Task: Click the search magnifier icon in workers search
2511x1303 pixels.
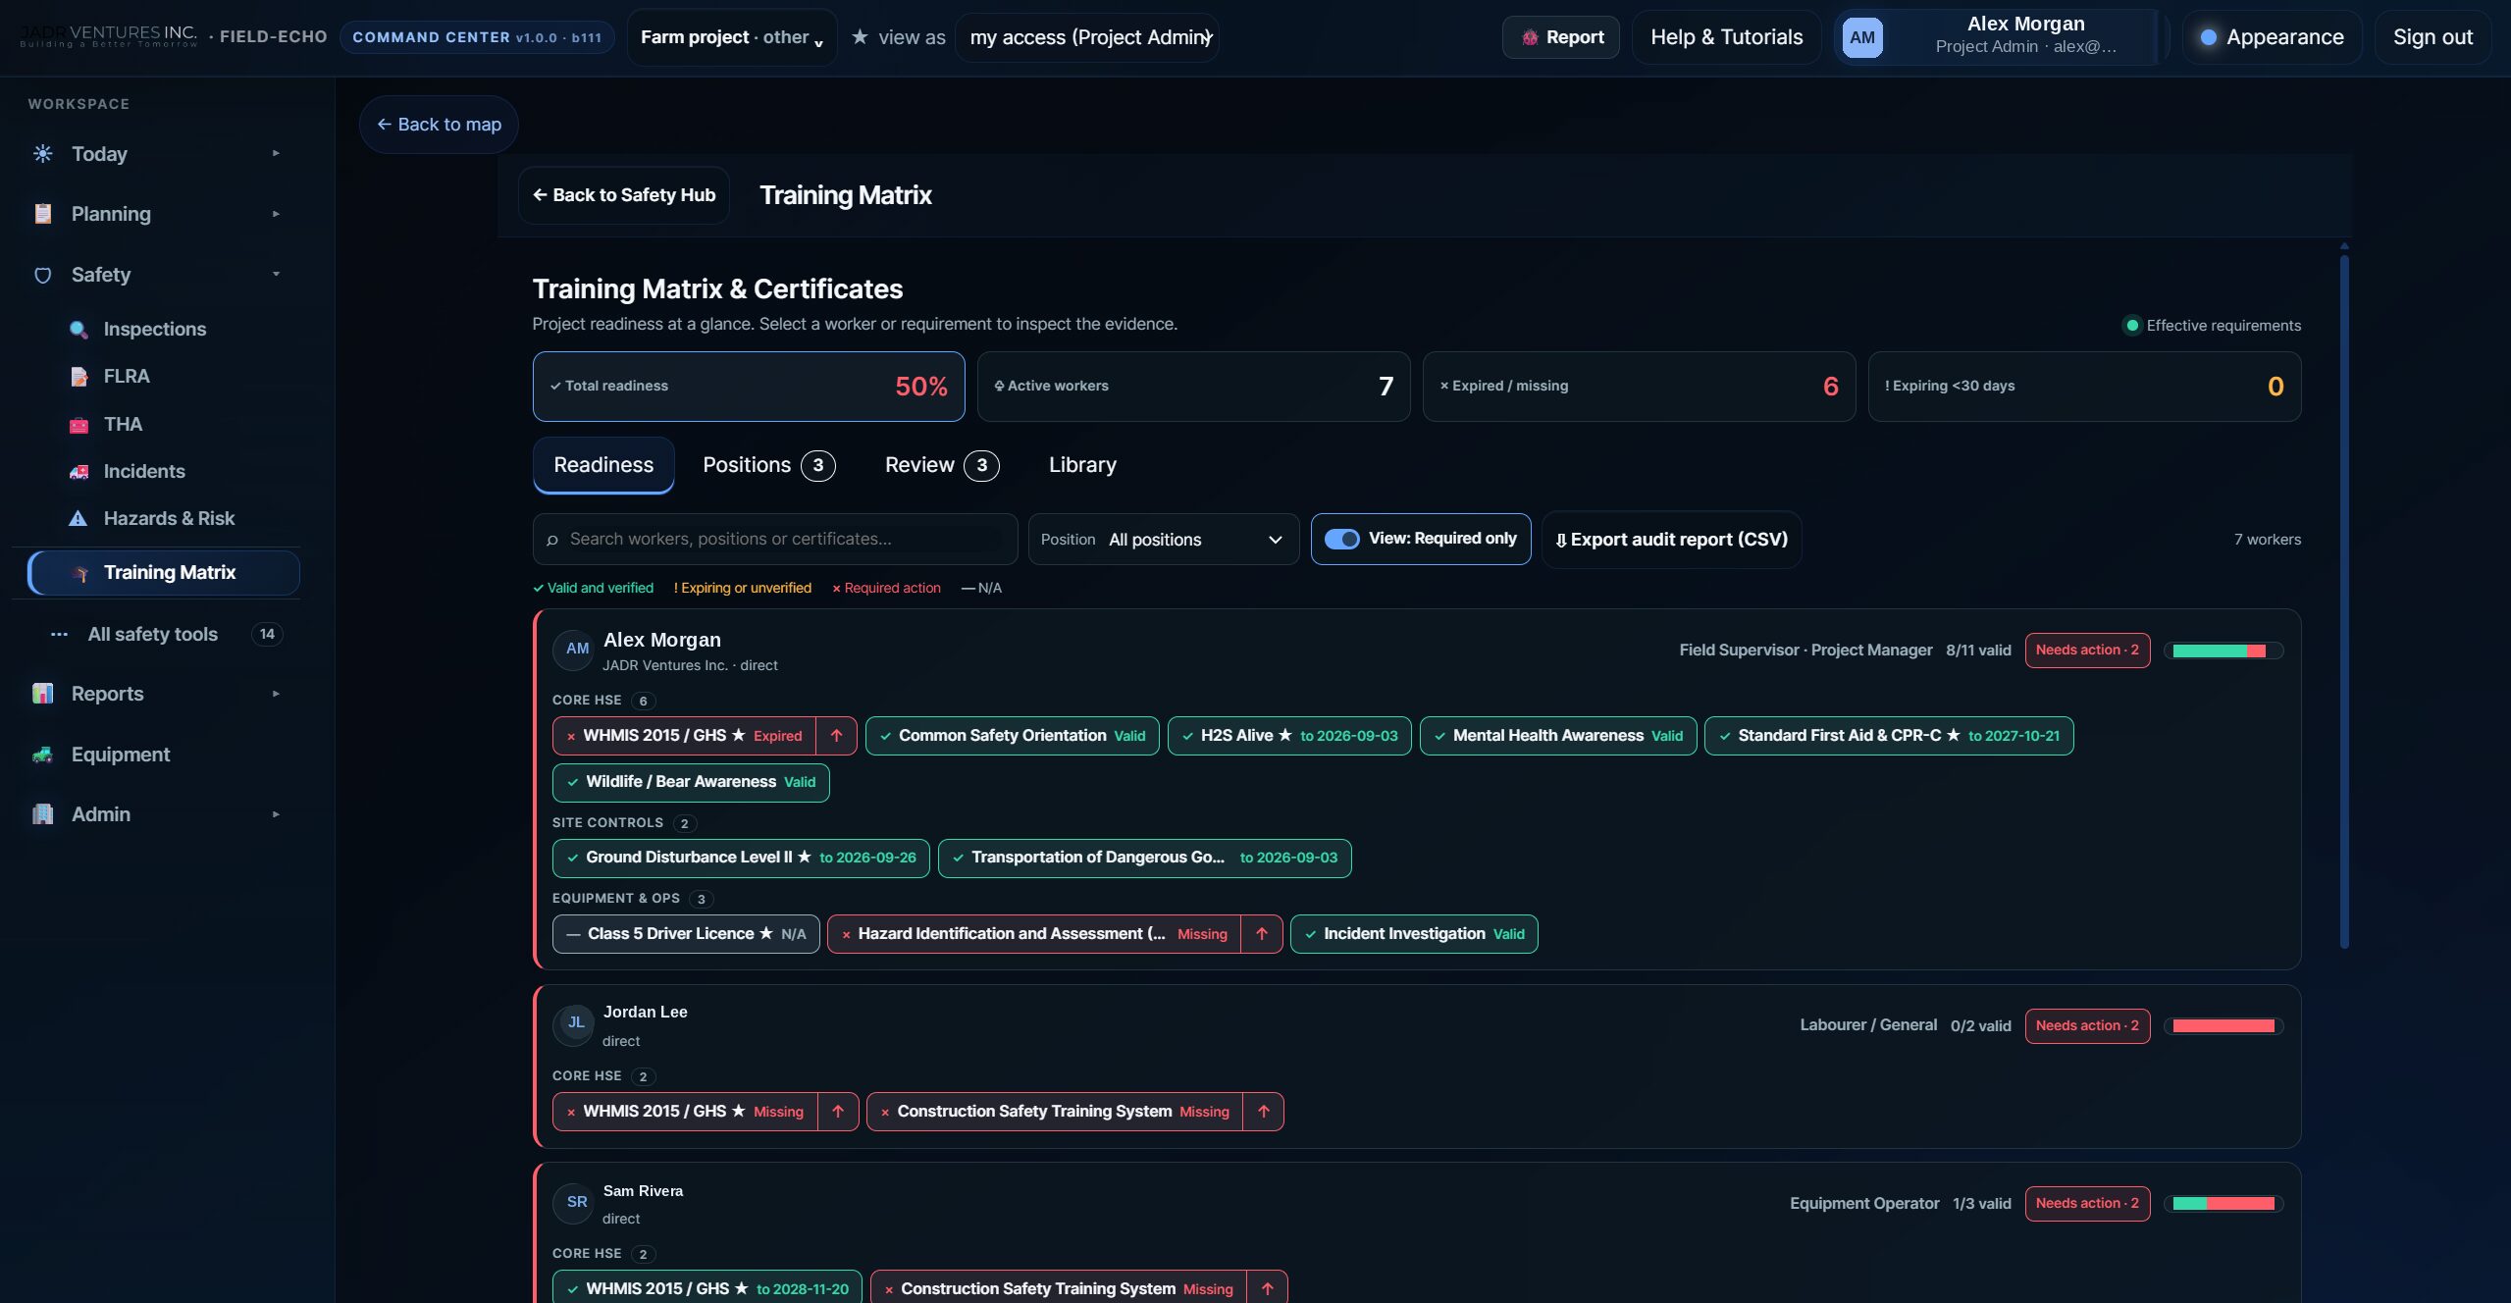Action: 552,540
